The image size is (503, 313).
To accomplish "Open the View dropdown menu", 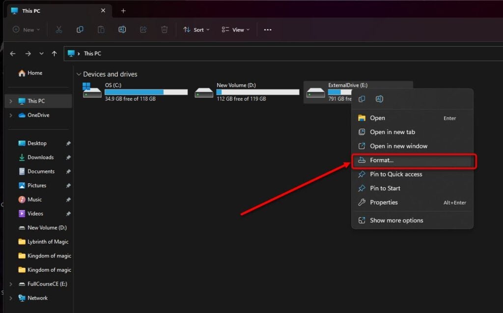I will coord(235,29).
